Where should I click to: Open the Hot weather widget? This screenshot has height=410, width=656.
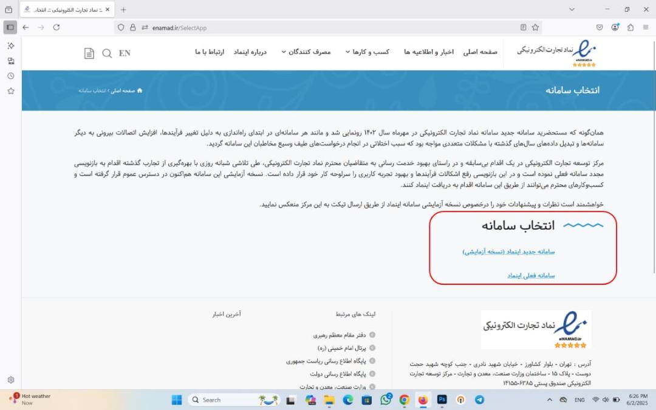tap(30, 399)
